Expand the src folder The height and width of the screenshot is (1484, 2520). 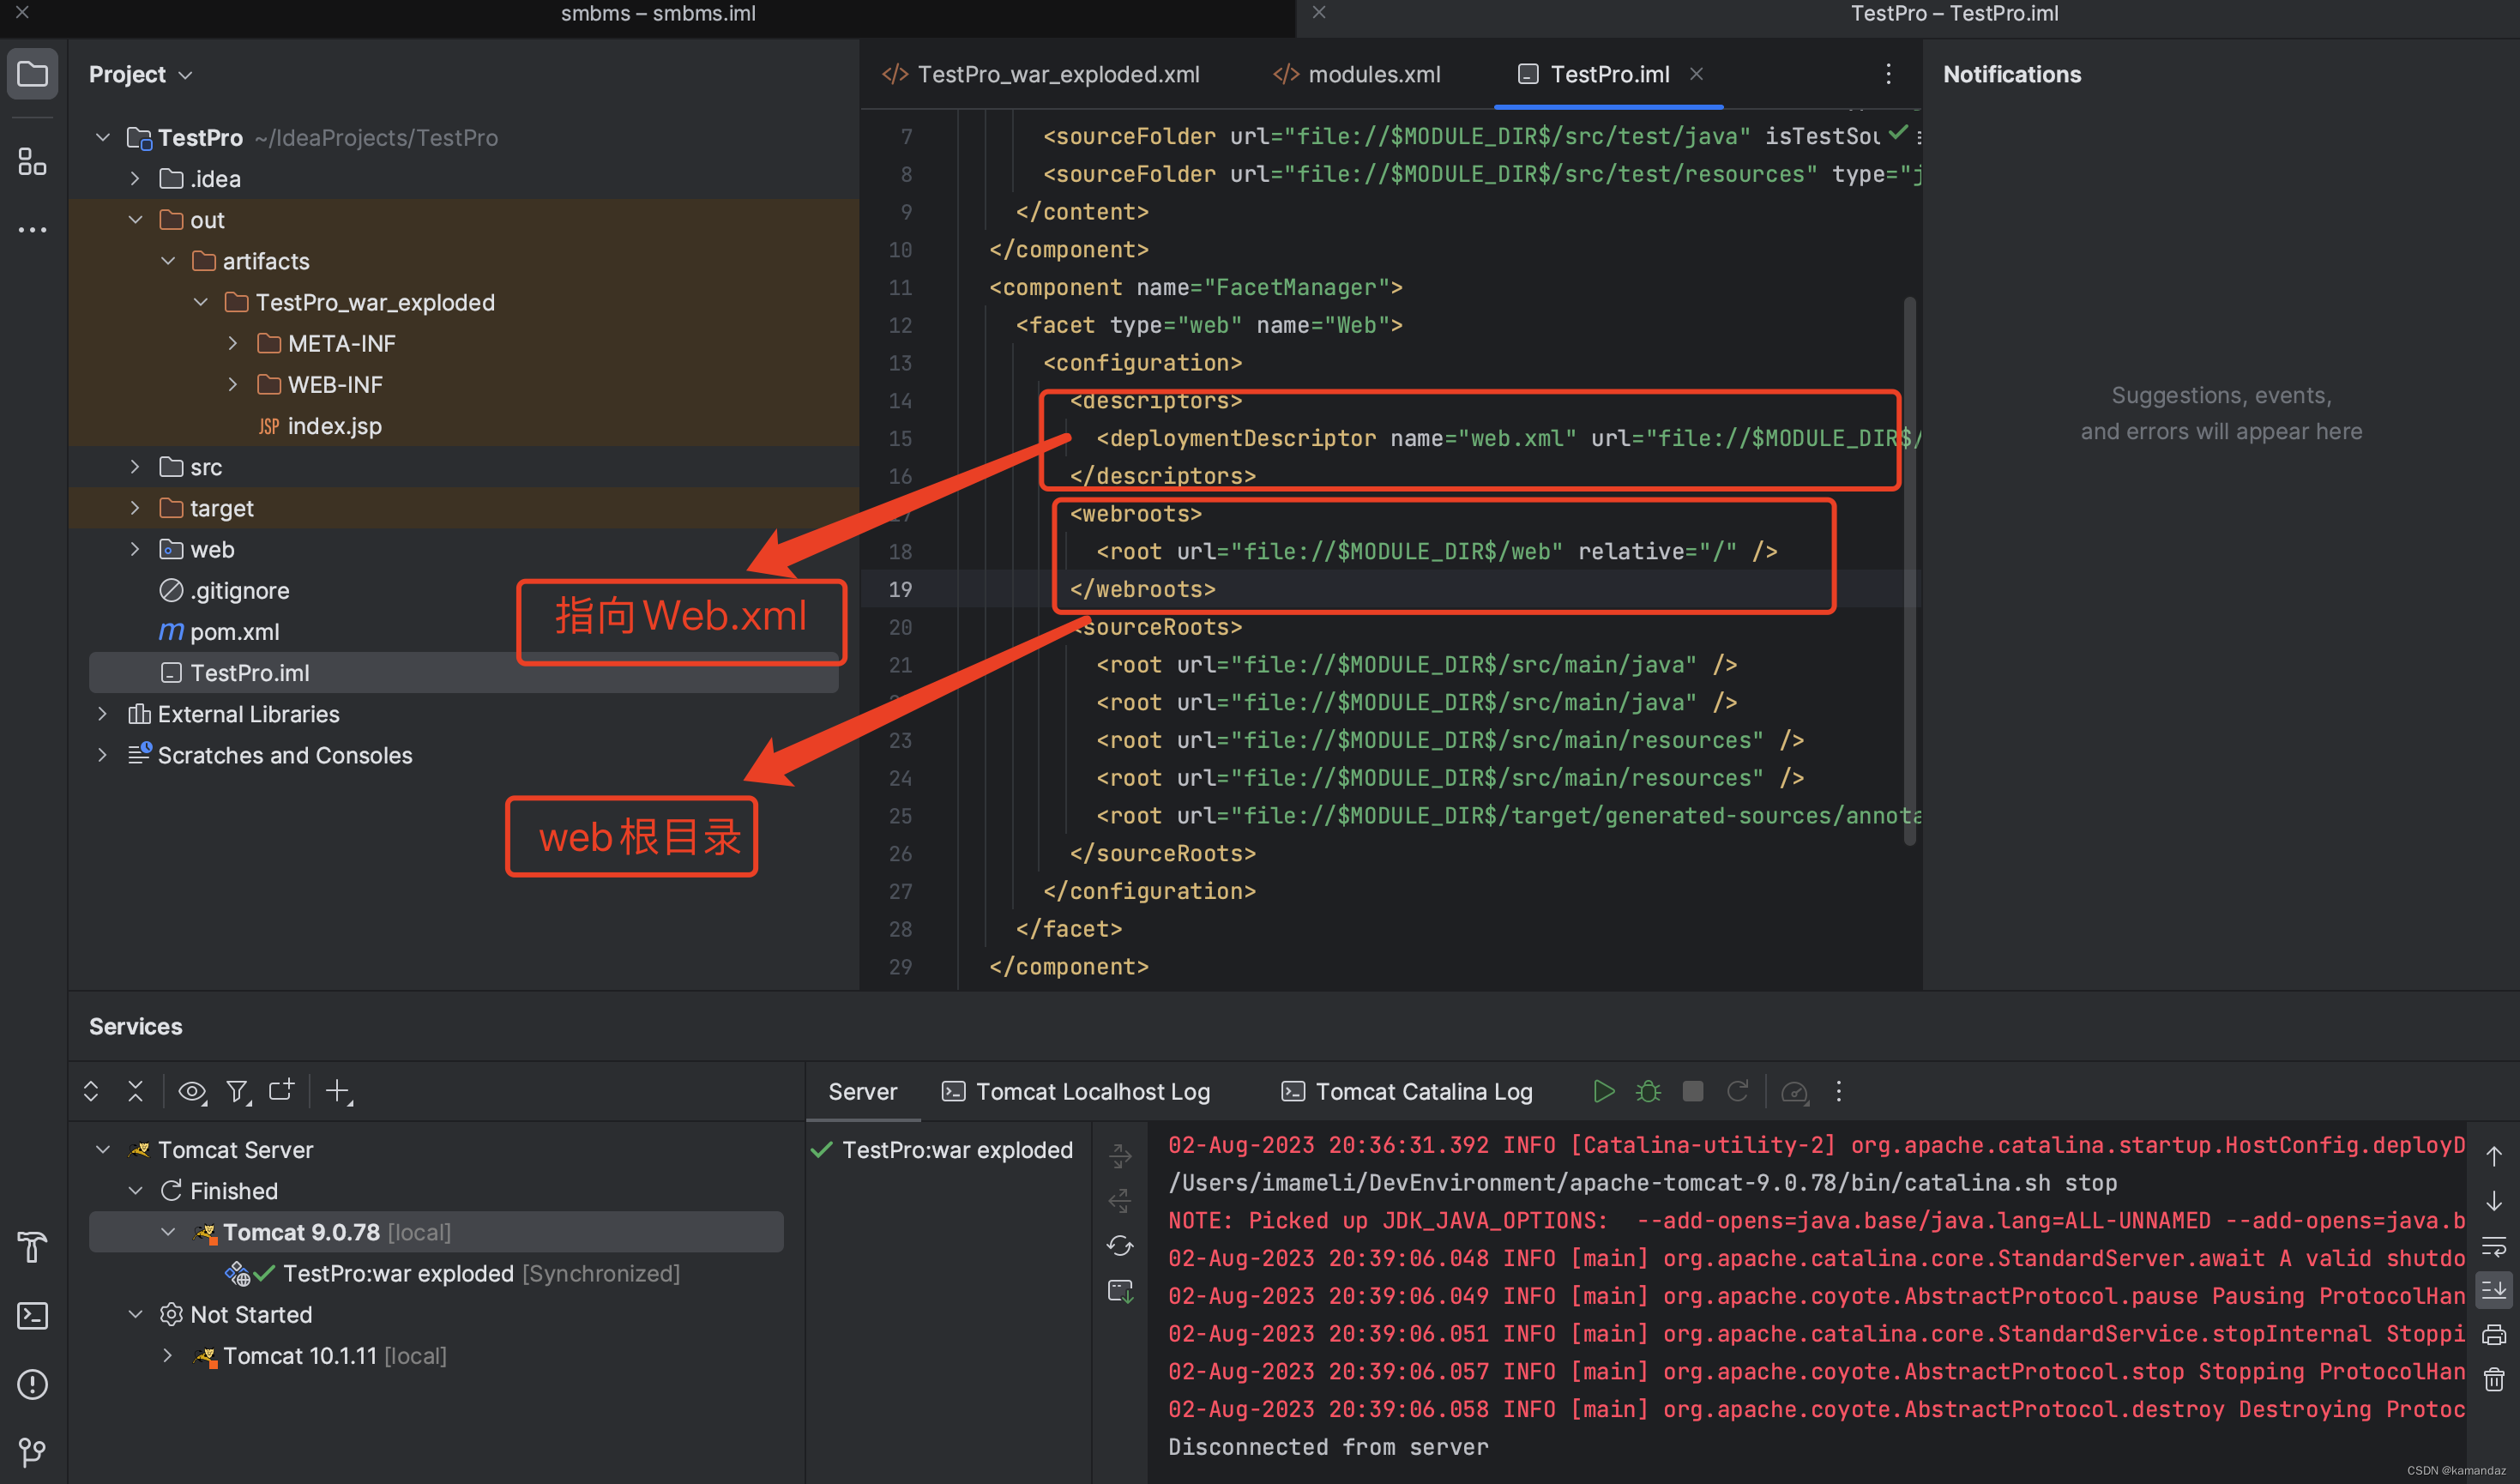click(x=135, y=466)
